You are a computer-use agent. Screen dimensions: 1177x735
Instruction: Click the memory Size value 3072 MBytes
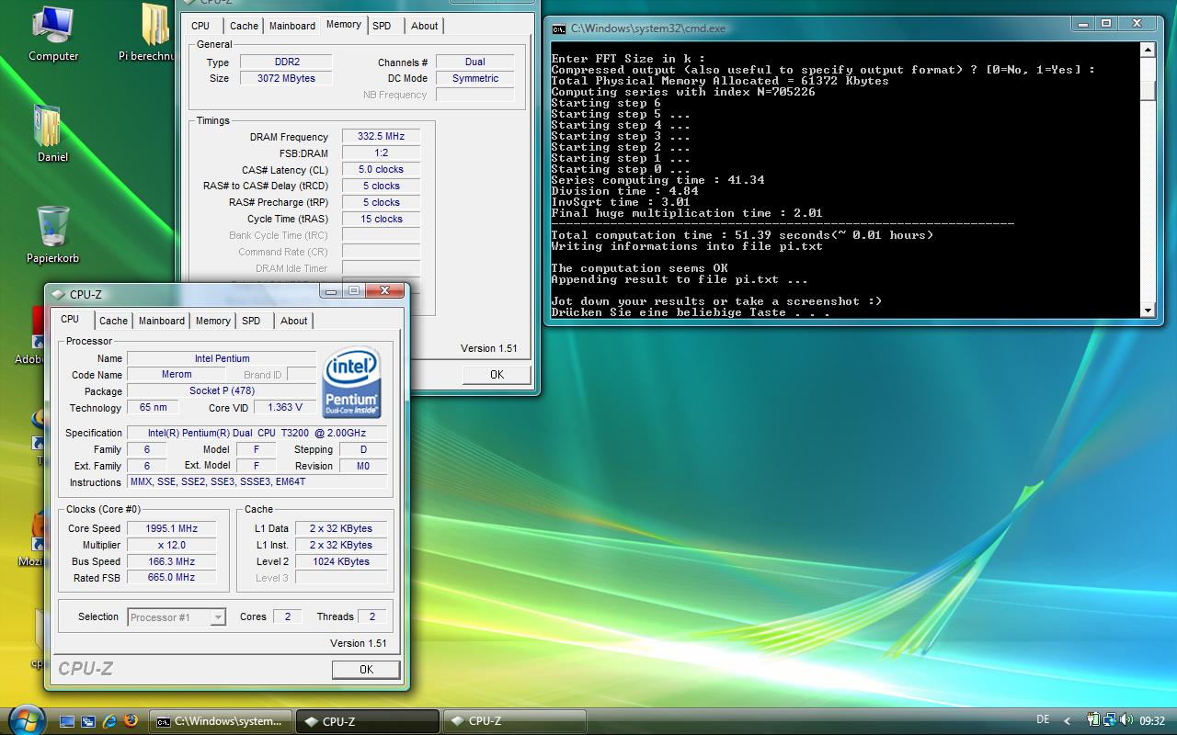287,78
